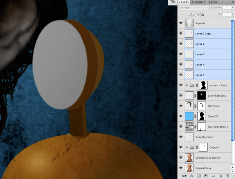Hide the Jetpack – Front group

[x=181, y=85]
